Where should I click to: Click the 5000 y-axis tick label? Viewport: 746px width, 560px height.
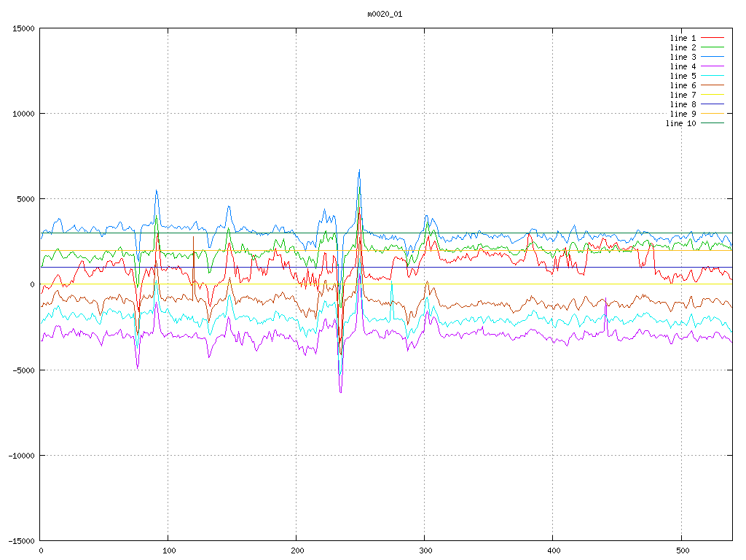[25, 199]
